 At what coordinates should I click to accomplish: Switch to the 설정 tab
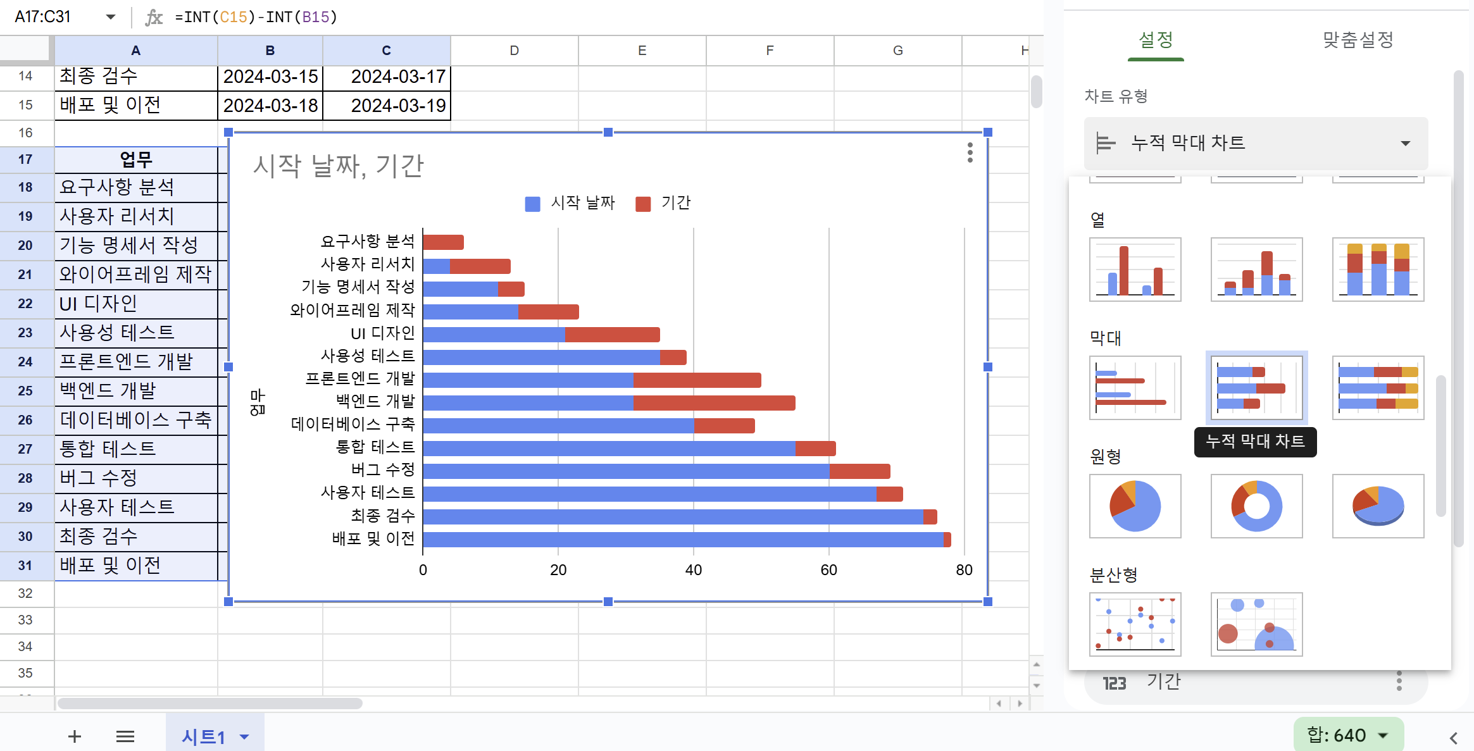(x=1156, y=40)
